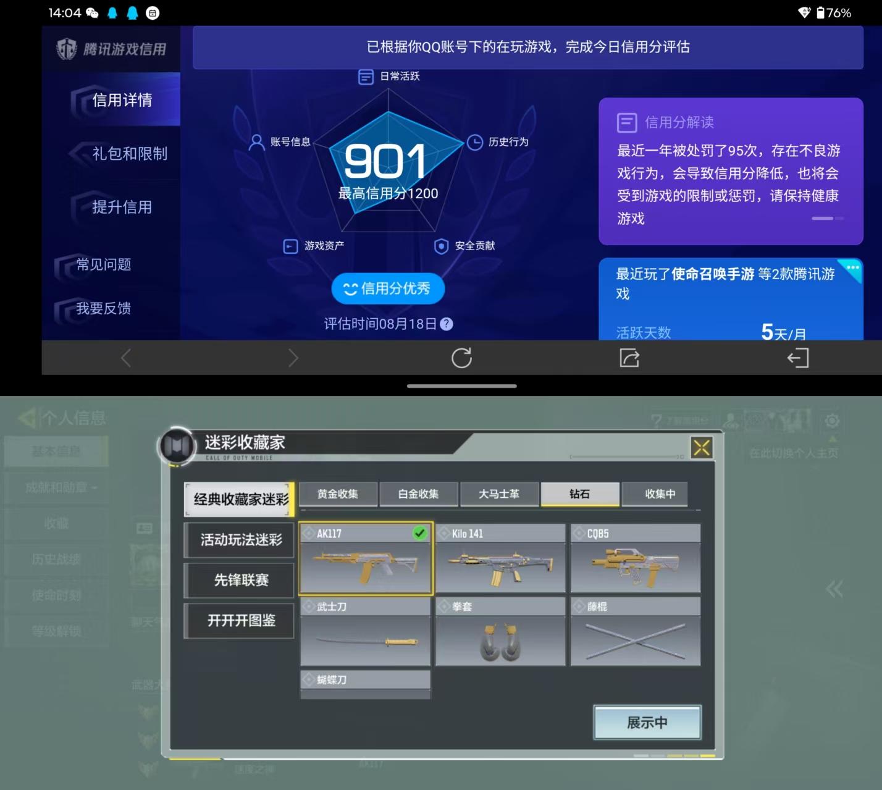Select the 活动玩法迷彩 category
This screenshot has width=882, height=790.
[240, 540]
